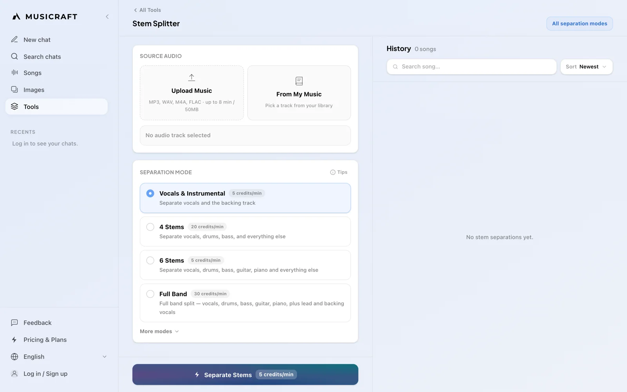Click the Log in user icon

coord(14,374)
